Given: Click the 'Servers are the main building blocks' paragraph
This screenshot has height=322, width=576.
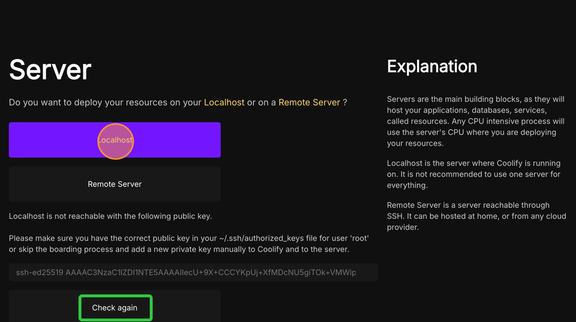Looking at the screenshot, I should point(476,121).
